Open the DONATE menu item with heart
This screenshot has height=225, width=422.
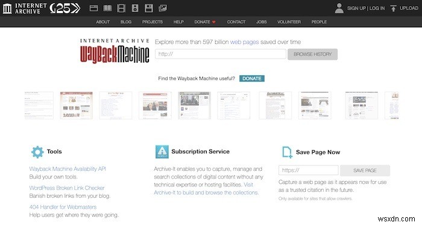tap(205, 22)
